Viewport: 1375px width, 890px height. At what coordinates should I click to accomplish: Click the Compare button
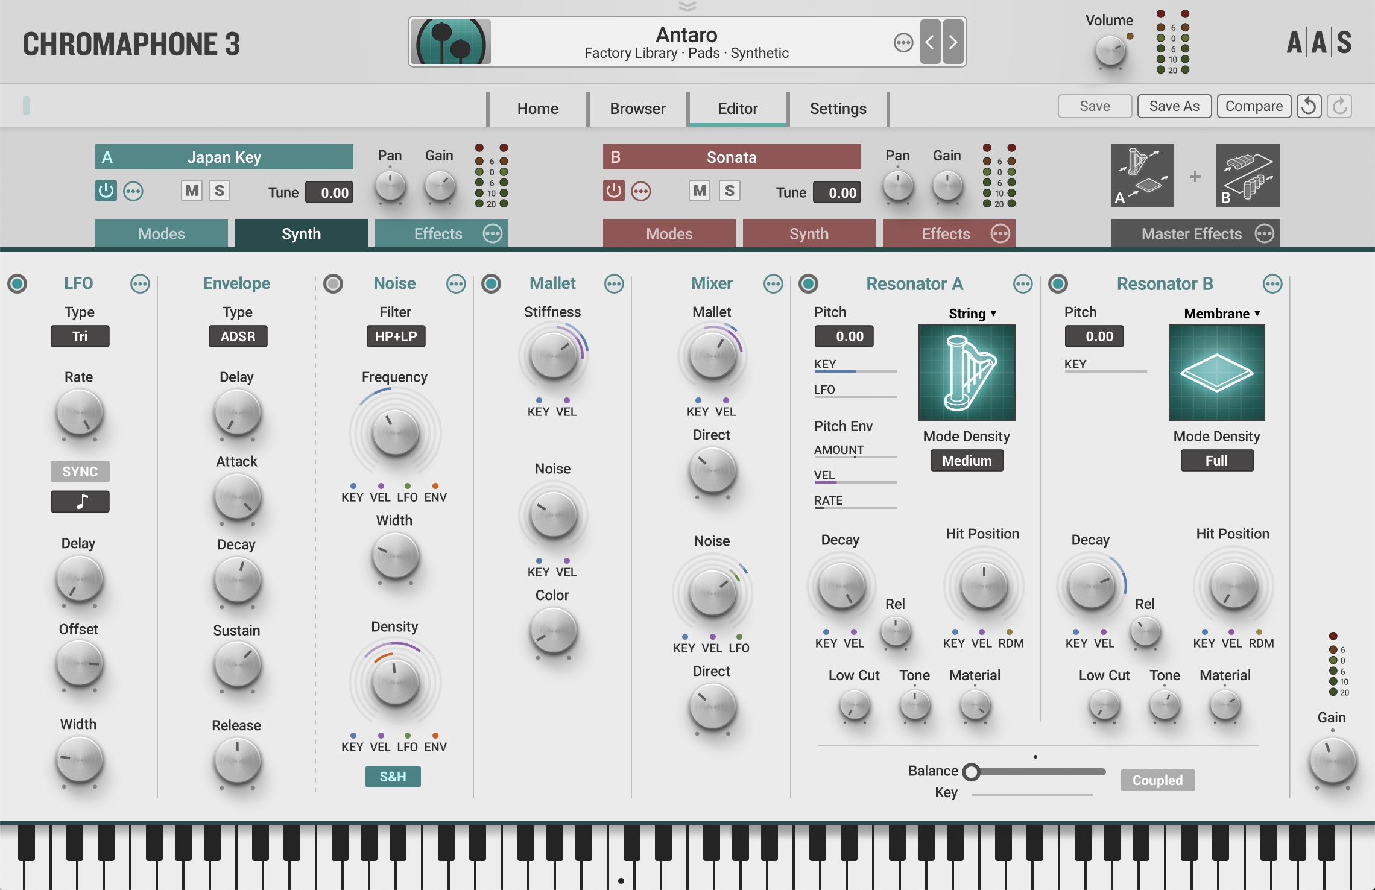point(1254,106)
